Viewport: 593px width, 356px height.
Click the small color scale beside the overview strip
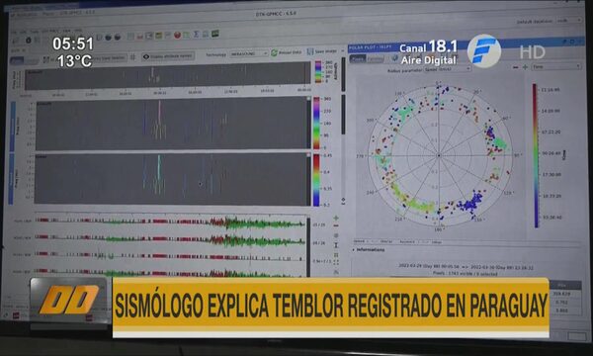318,71
